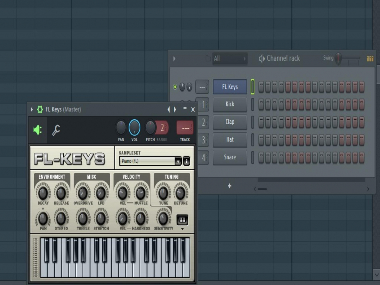Click the mixer TRACK selector box
The width and height of the screenshot is (380, 285).
tap(185, 128)
